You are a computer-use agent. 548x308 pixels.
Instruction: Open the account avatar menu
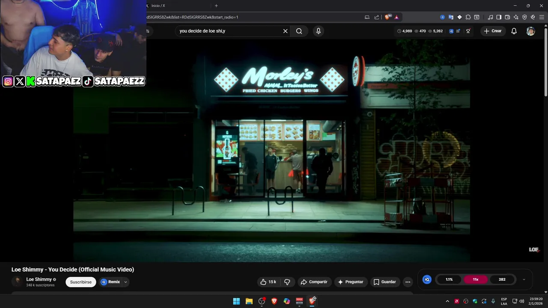coord(530,31)
